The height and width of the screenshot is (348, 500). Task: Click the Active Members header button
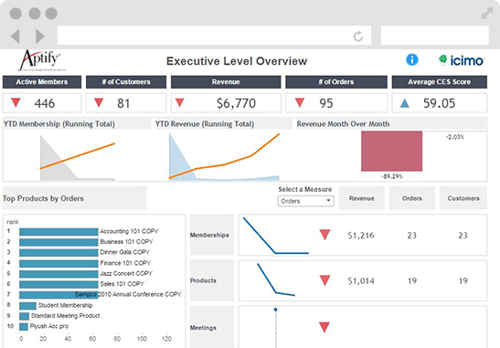[x=42, y=82]
